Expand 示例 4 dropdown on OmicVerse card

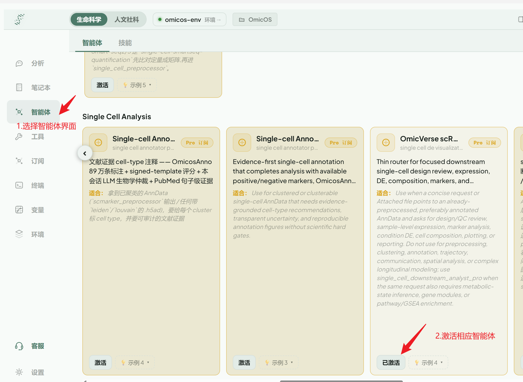(428, 362)
